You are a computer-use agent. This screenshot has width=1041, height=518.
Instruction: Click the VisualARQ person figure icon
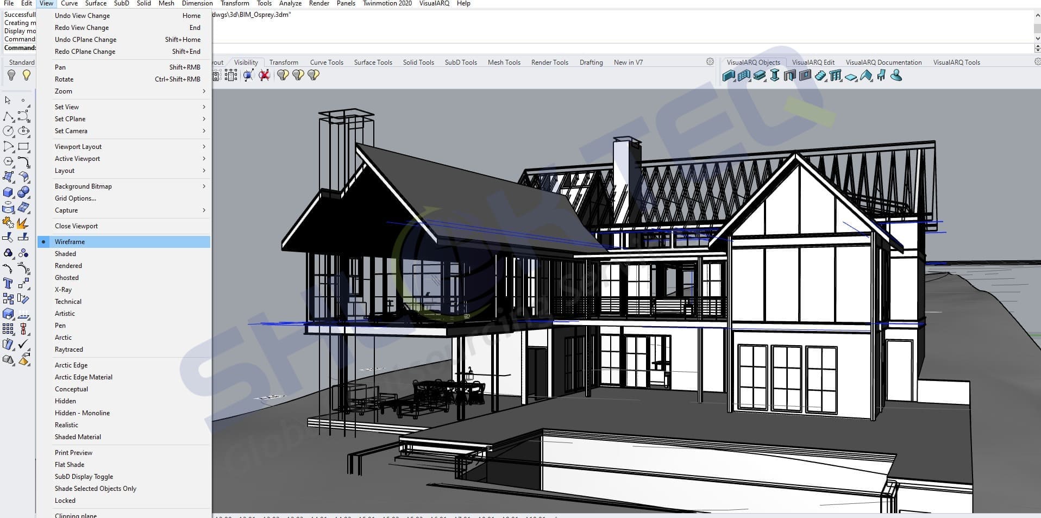point(896,76)
